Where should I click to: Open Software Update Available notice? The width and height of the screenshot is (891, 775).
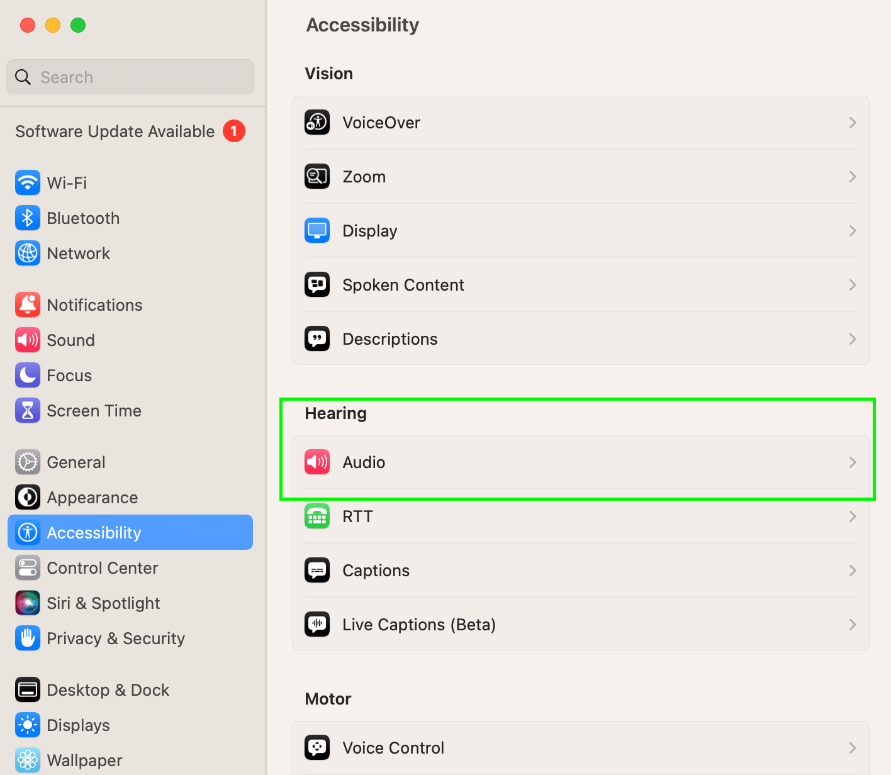(x=115, y=131)
